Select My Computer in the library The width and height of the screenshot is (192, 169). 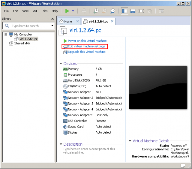click(23, 35)
